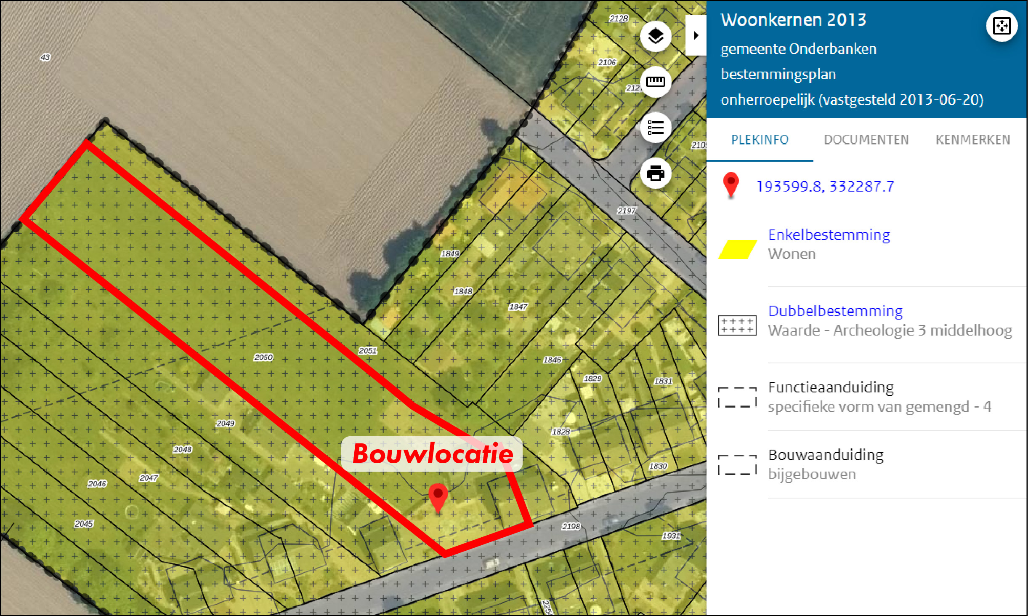Click the Functieaanduiding dashed box icon
Viewport: 1028px width, 616px height.
737,397
